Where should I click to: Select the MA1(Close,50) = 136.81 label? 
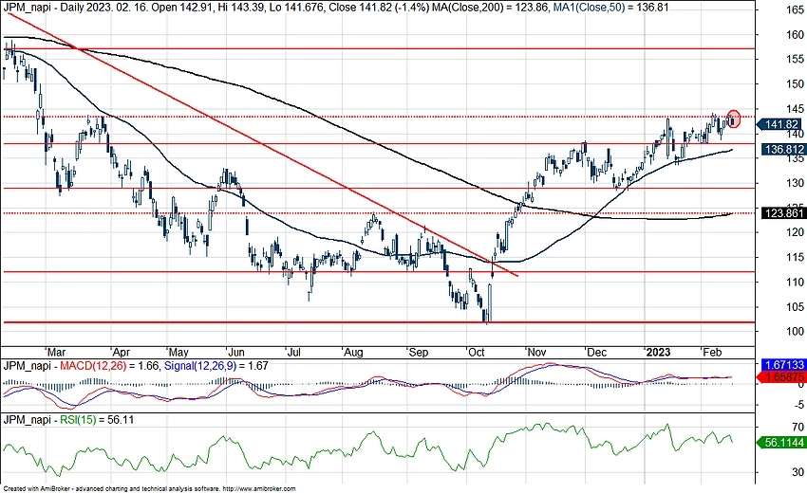[610, 8]
